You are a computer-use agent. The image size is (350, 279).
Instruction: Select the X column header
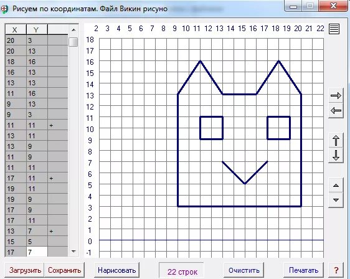(16, 30)
